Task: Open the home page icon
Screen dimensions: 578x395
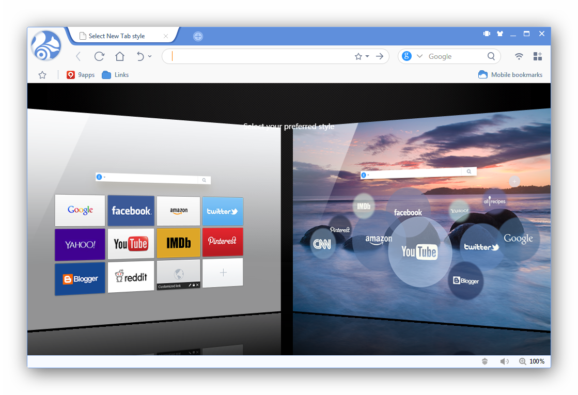Action: [x=120, y=56]
